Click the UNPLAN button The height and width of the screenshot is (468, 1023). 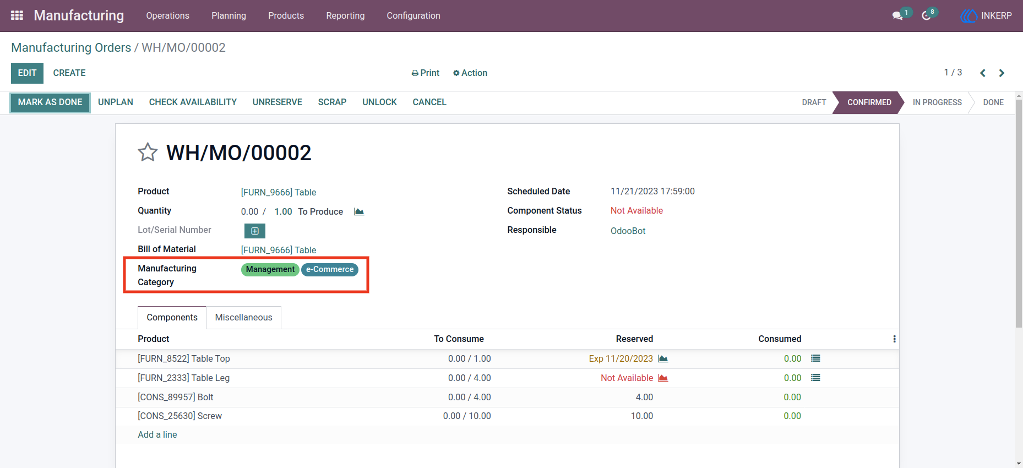(x=116, y=102)
